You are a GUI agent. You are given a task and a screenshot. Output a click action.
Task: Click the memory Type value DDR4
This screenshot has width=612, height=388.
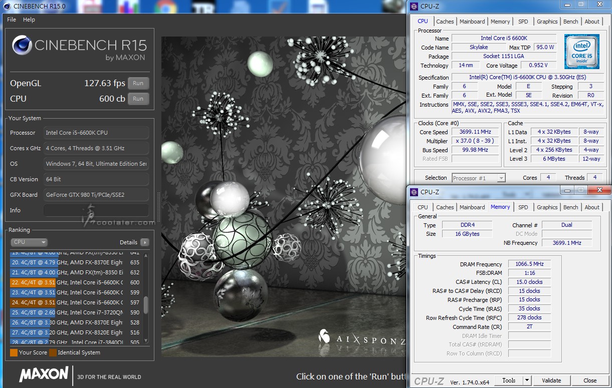tap(467, 225)
